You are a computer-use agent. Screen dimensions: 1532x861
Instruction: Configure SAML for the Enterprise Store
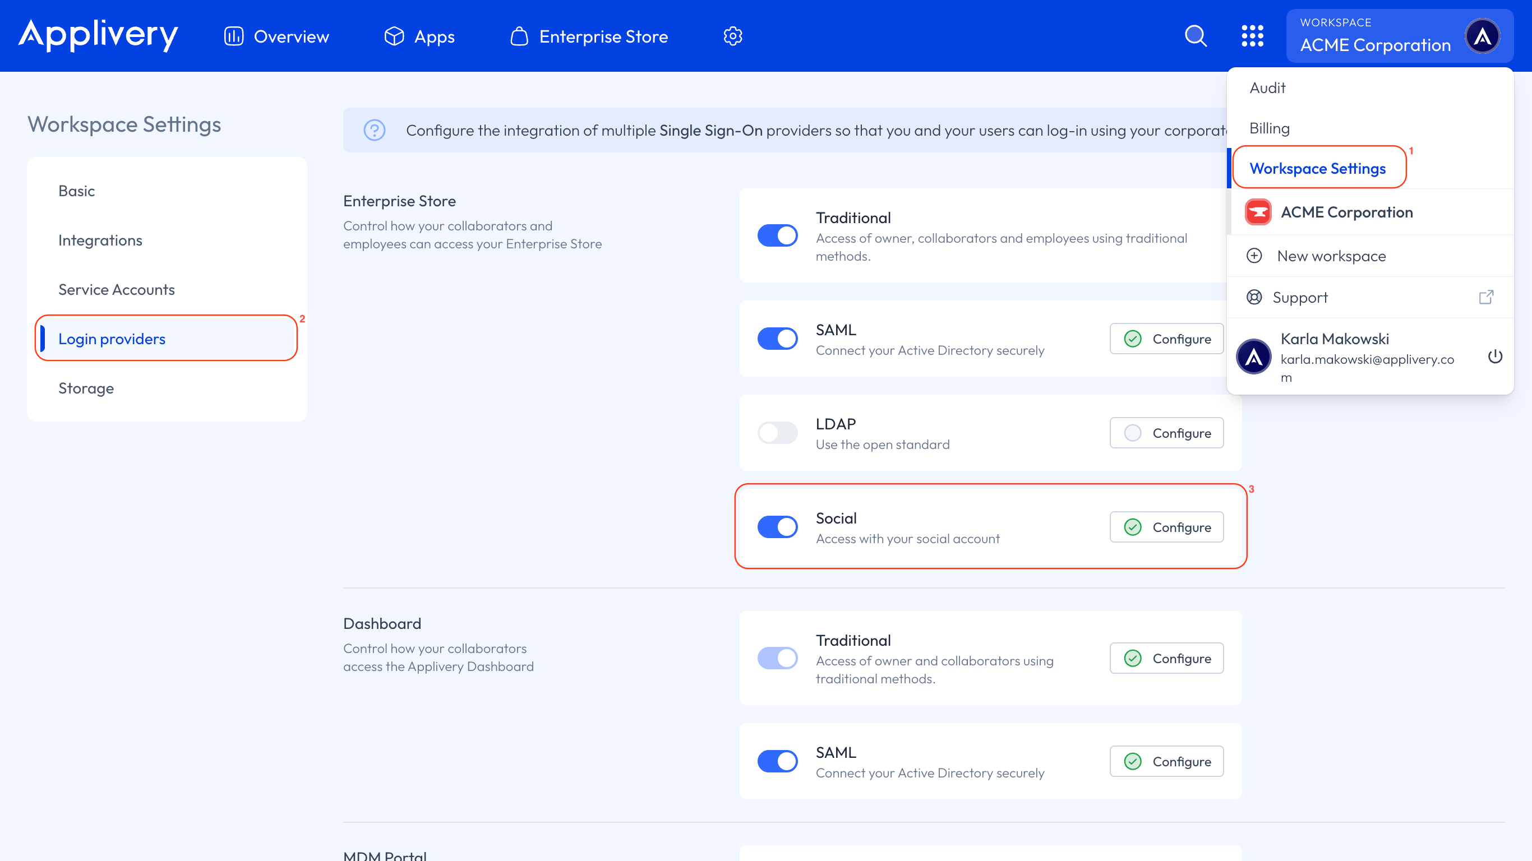tap(1166, 339)
